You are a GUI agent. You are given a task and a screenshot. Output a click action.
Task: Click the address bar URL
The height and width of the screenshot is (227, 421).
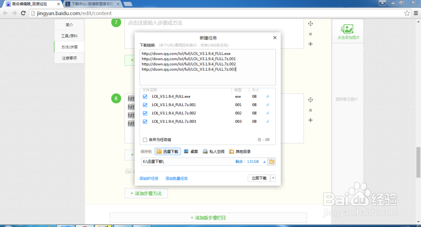74,13
